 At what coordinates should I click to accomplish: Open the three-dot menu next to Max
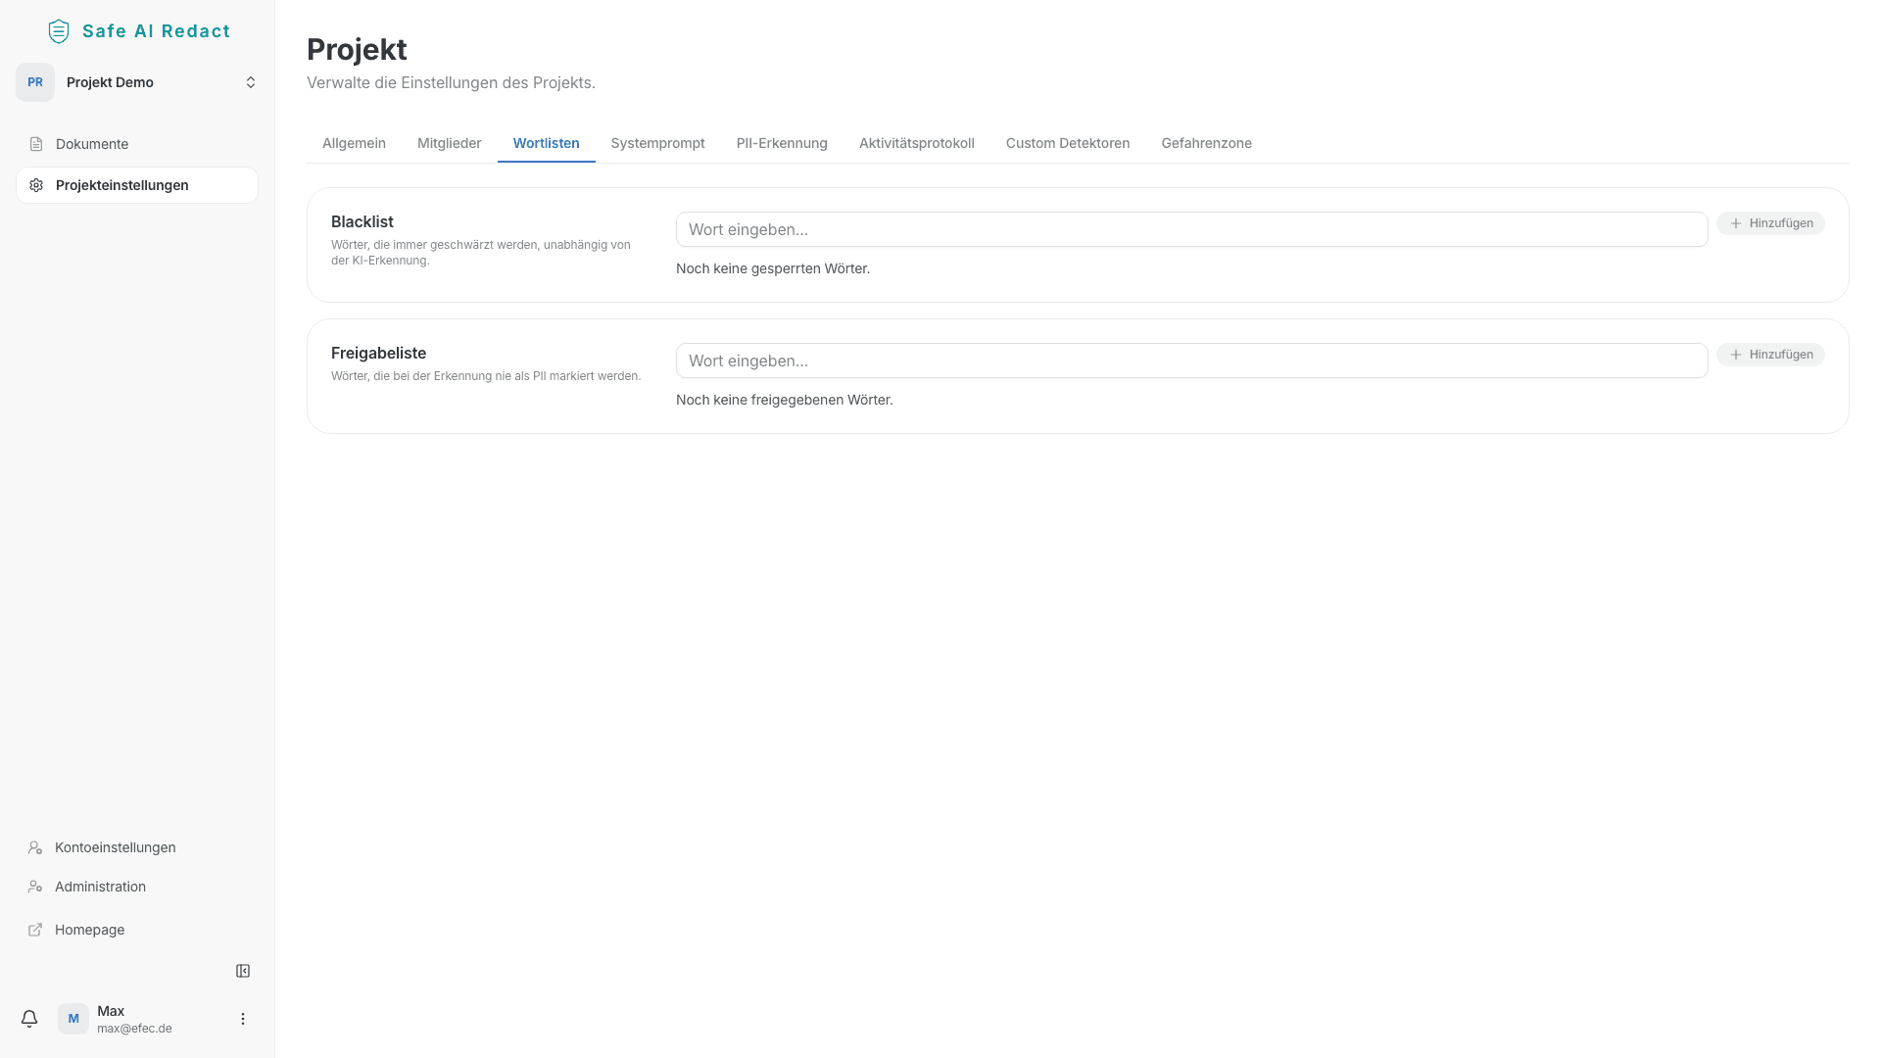point(242,1019)
